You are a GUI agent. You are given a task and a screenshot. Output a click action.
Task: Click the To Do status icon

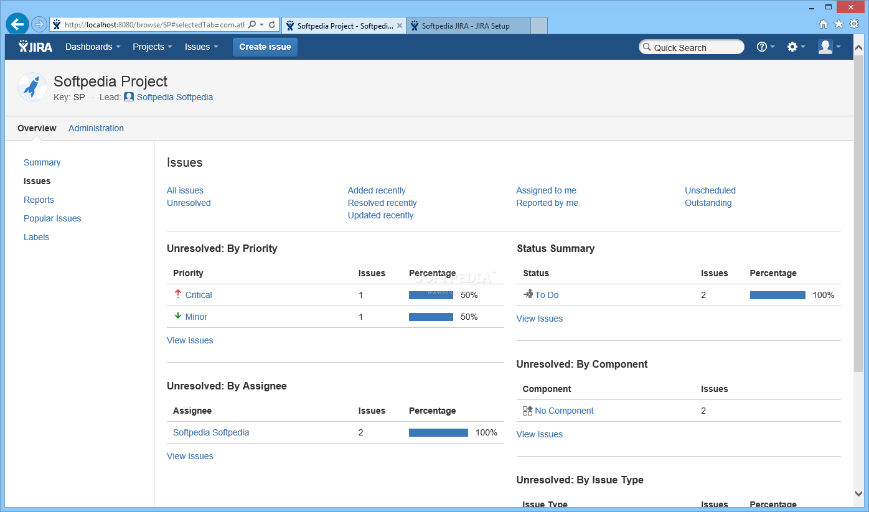click(528, 294)
